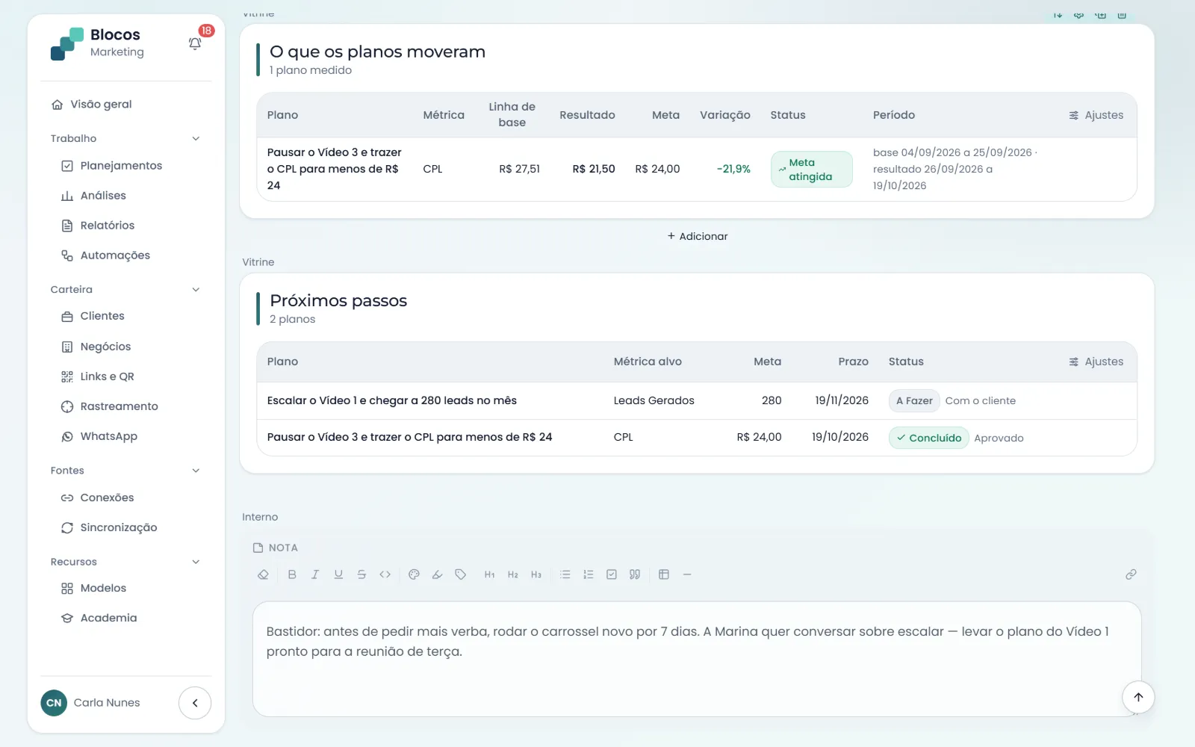Insert a bulleted list
Viewport: 1195px width, 747px height.
point(565,574)
